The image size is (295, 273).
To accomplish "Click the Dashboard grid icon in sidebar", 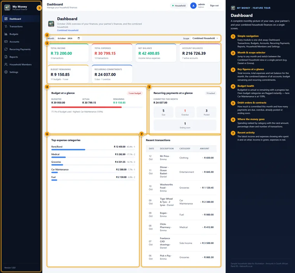I will coord(6,19).
